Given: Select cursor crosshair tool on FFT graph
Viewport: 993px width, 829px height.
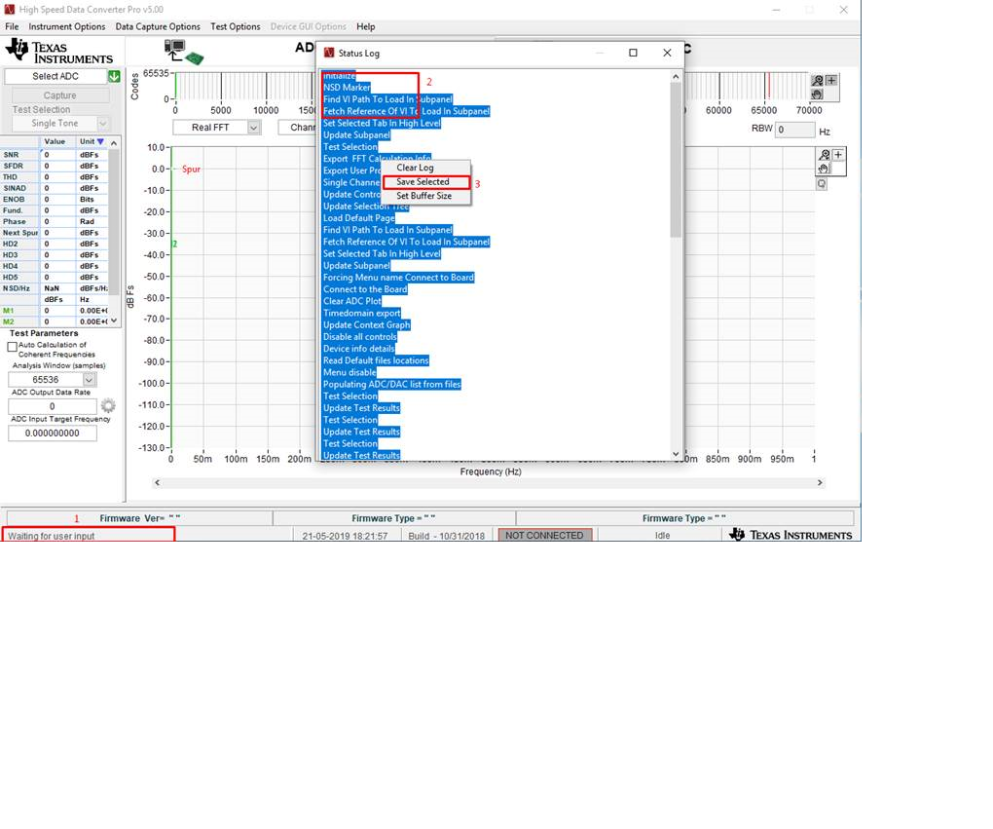Looking at the screenshot, I should coord(838,155).
